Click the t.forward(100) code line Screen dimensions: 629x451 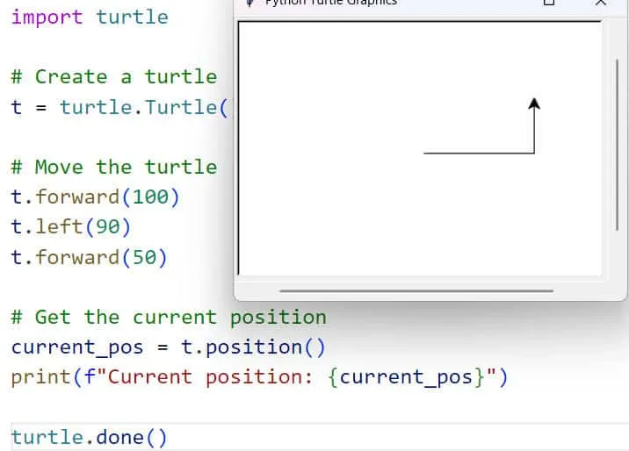coord(95,197)
